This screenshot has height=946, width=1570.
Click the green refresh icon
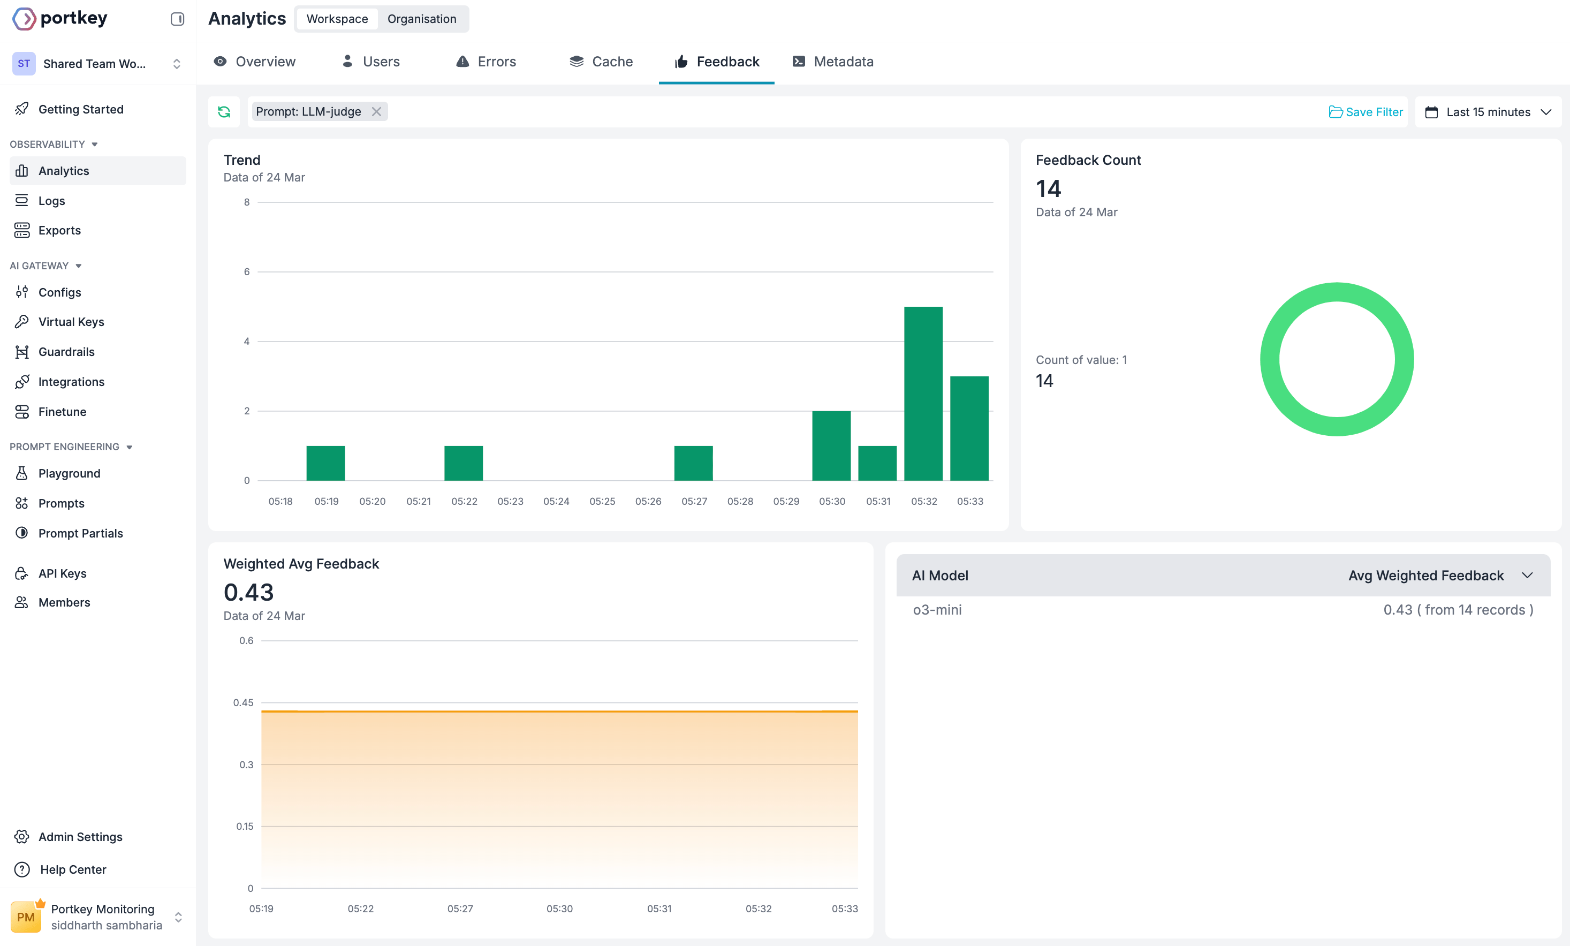[x=224, y=111]
